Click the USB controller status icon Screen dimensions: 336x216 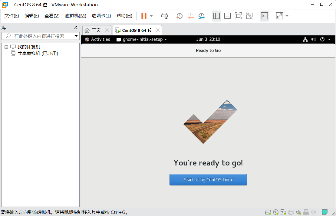306,212
